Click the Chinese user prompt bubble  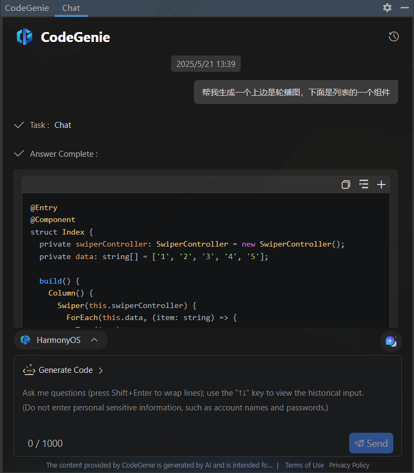click(296, 92)
